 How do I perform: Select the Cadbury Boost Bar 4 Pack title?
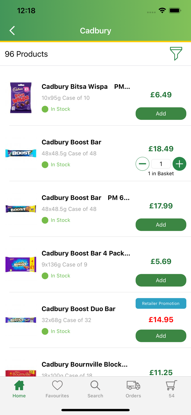click(86, 253)
